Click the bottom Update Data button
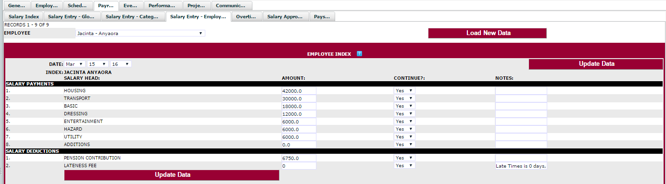The height and width of the screenshot is (184, 666). click(x=172, y=175)
